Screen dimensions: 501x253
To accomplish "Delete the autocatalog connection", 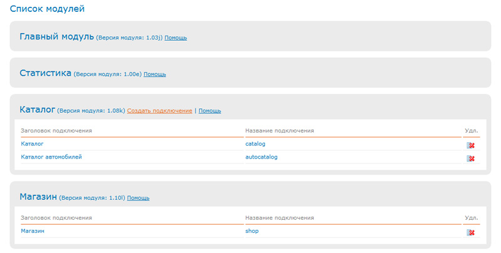I will (471, 158).
